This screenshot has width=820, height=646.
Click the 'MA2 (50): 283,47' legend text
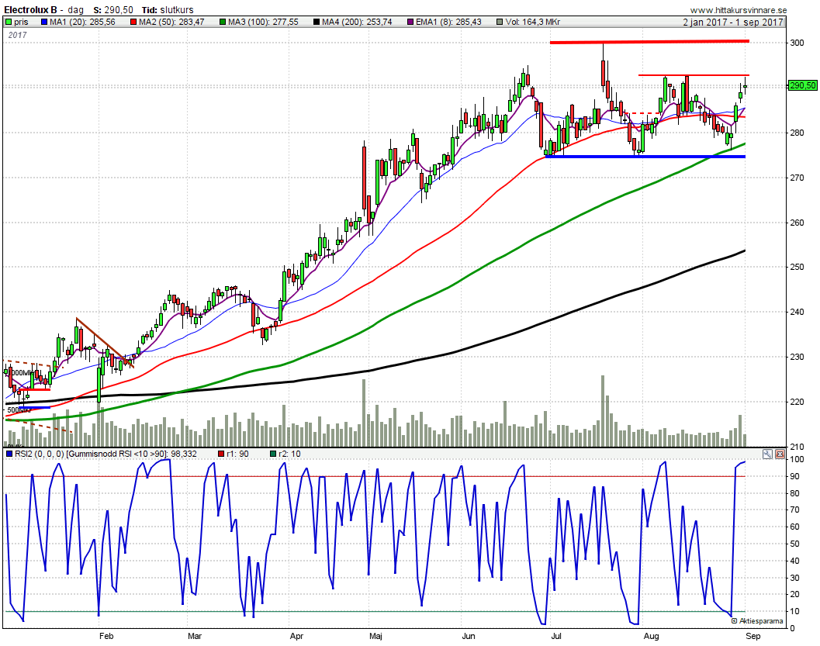pyautogui.click(x=171, y=22)
